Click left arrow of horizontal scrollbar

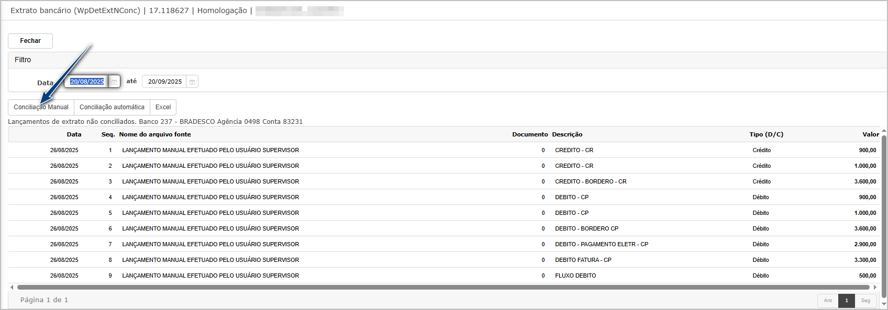12,287
